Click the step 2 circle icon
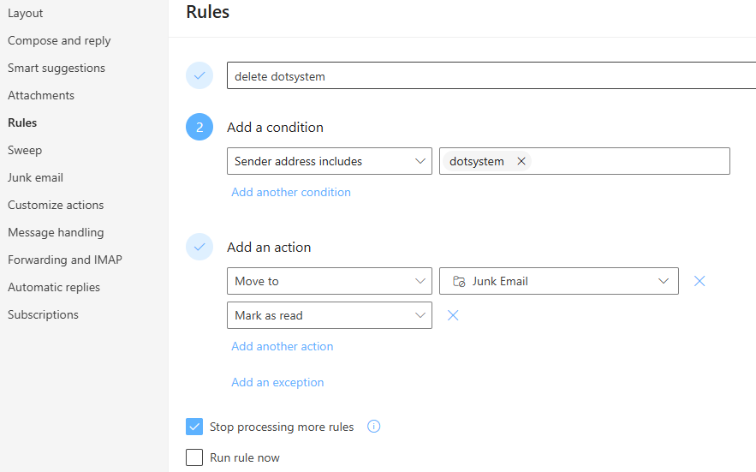The image size is (756, 472). point(199,128)
